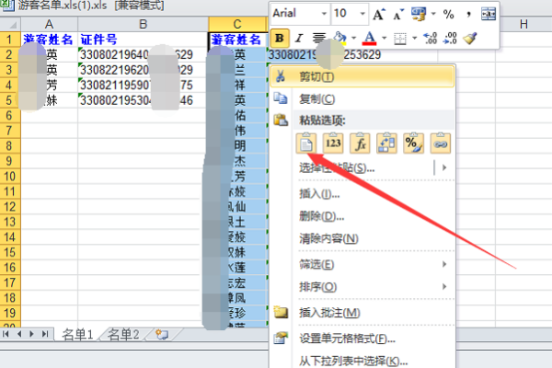Choose 复制(C) from context menu
The height and width of the screenshot is (368, 552).
362,99
